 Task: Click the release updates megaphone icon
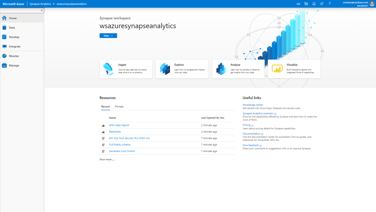click(298, 4)
